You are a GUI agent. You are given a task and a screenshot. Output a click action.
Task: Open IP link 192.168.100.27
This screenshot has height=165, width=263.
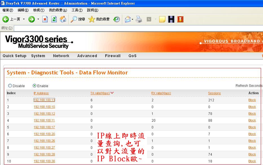(x=44, y=147)
